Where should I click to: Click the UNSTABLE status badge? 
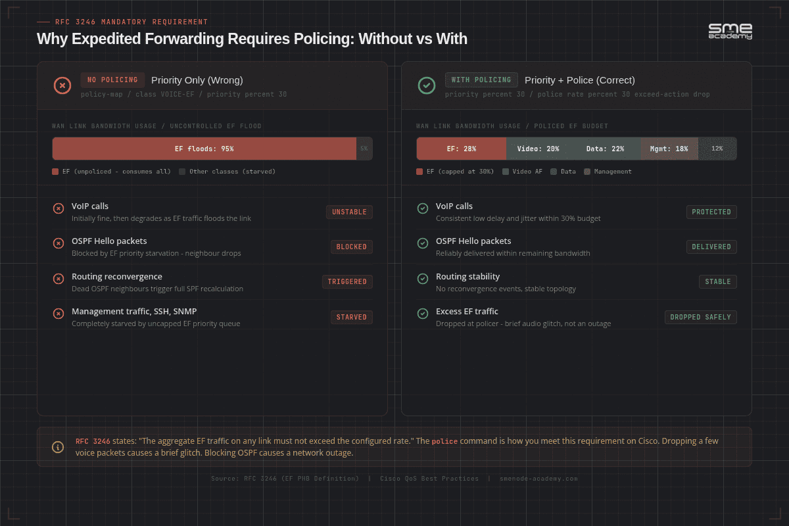coord(349,212)
